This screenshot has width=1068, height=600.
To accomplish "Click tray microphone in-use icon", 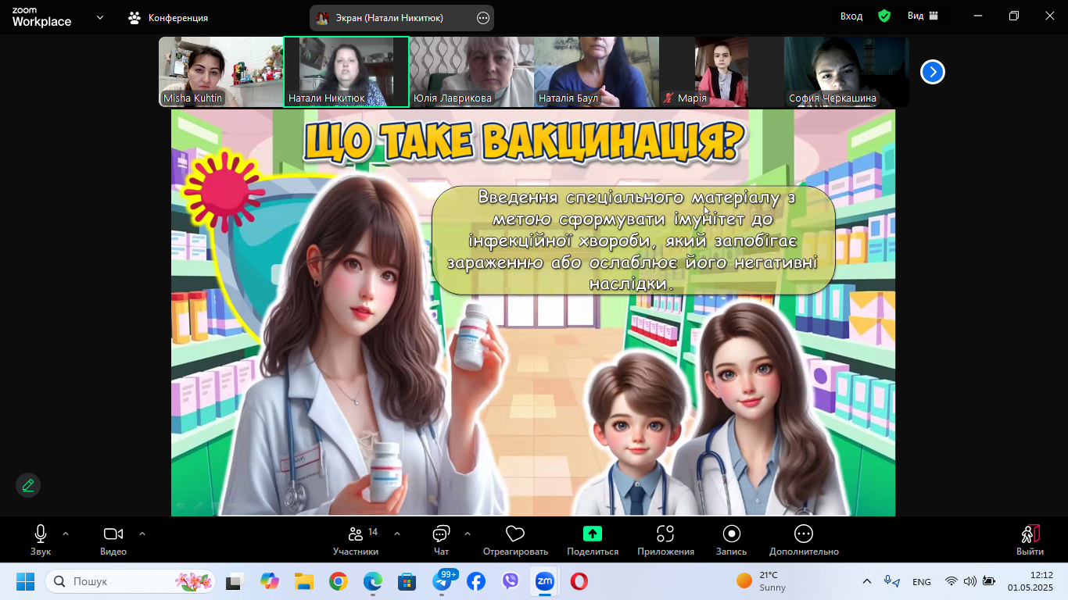I will coord(891,581).
